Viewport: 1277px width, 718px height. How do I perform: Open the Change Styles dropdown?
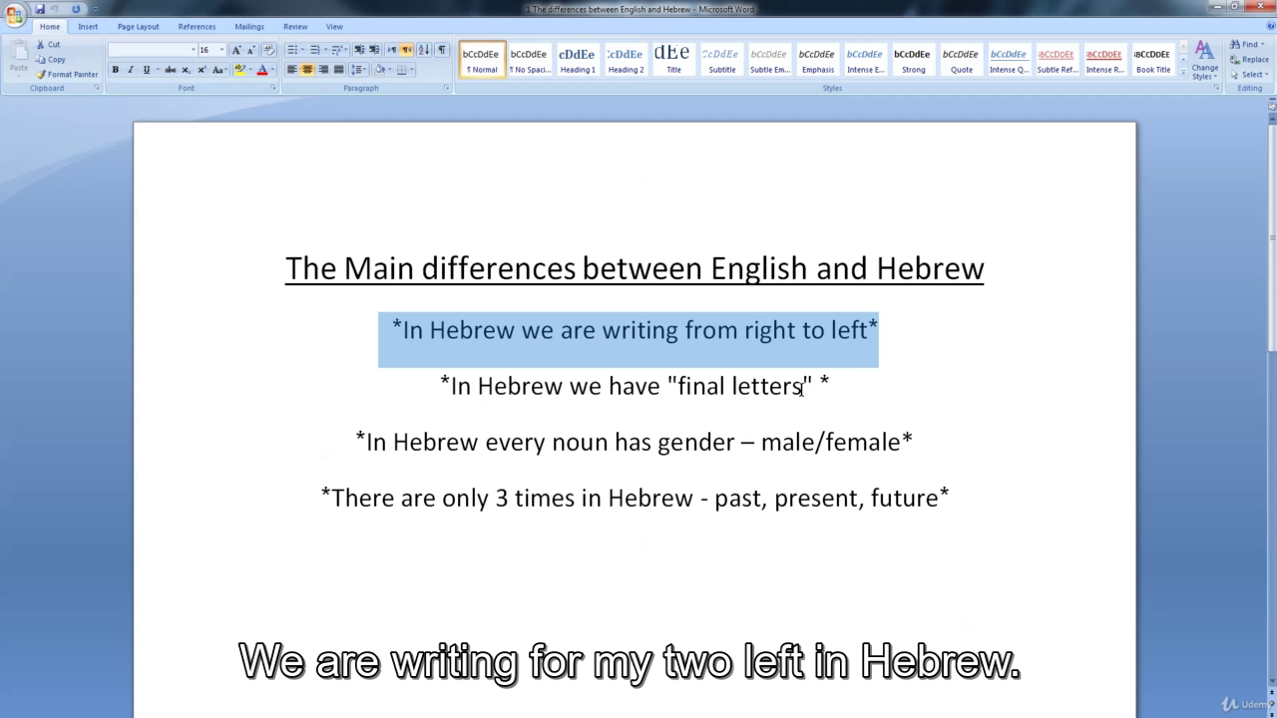point(1204,61)
